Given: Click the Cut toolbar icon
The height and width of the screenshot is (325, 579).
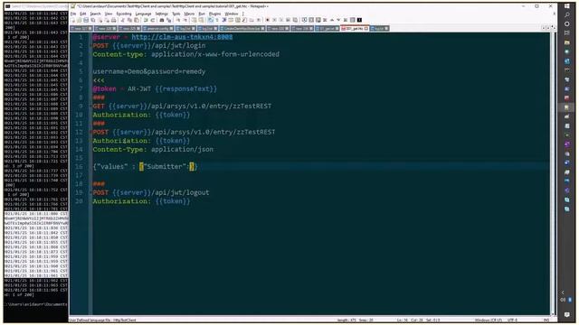Looking at the screenshot, I should tap(123, 20).
